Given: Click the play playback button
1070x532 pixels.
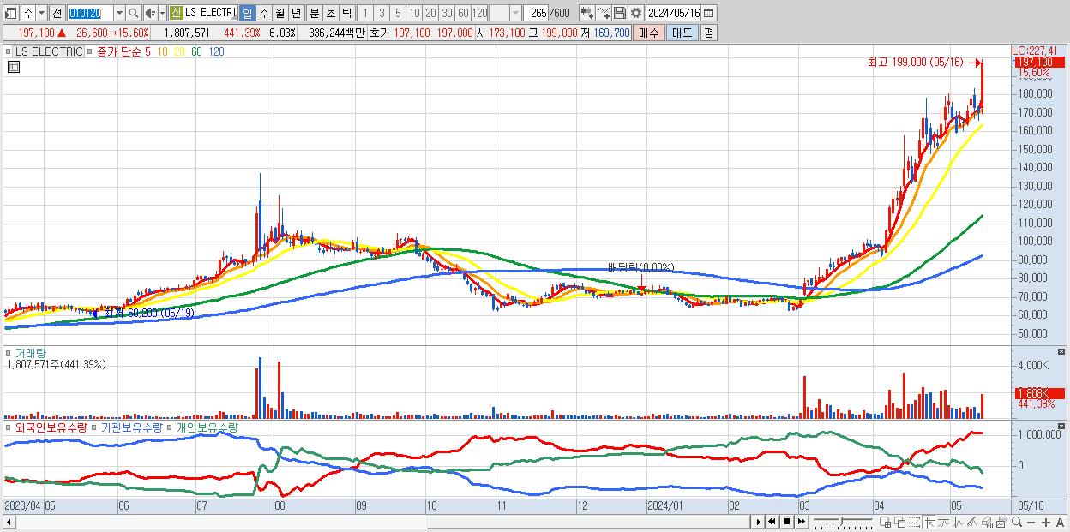Looking at the screenshot, I should 759,522.
